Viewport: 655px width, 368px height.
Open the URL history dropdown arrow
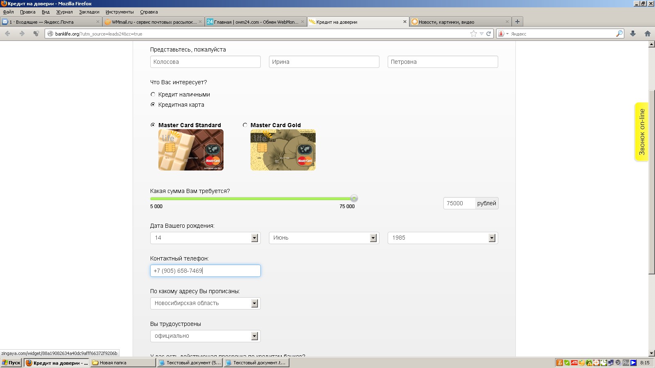point(481,34)
